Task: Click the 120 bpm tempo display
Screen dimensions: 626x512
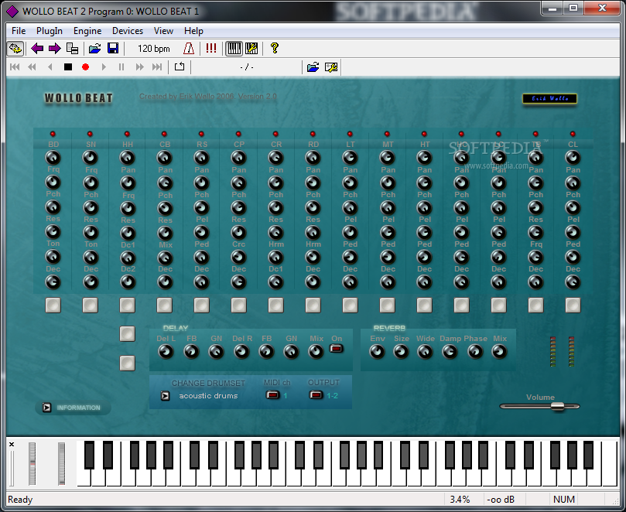Action: click(x=154, y=49)
